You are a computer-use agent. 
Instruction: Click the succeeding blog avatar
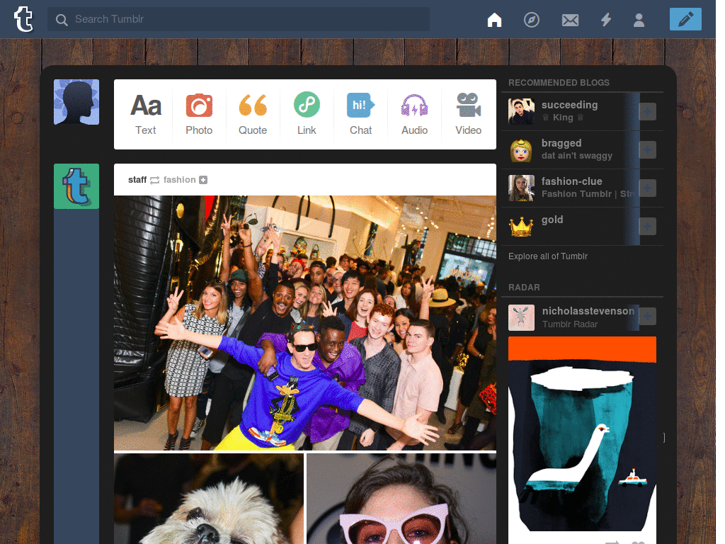pos(522,111)
